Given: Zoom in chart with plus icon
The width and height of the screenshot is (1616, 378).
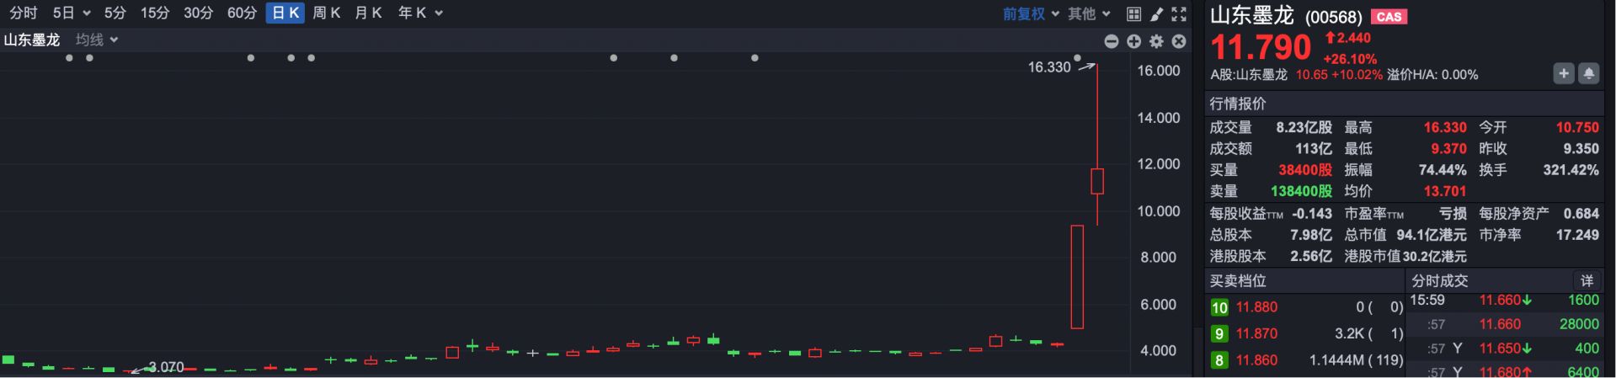Looking at the screenshot, I should pyautogui.click(x=1133, y=41).
